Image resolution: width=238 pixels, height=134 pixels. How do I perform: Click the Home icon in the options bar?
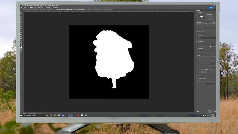tap(22, 7)
